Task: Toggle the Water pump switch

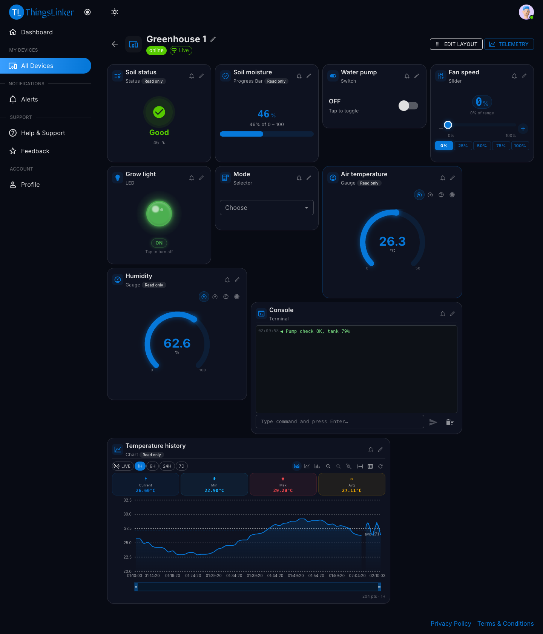Action: [408, 106]
